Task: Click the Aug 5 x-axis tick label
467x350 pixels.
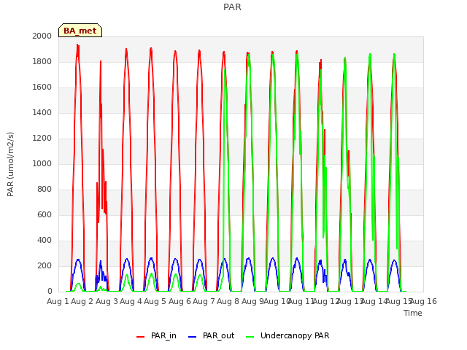Action: point(155,301)
